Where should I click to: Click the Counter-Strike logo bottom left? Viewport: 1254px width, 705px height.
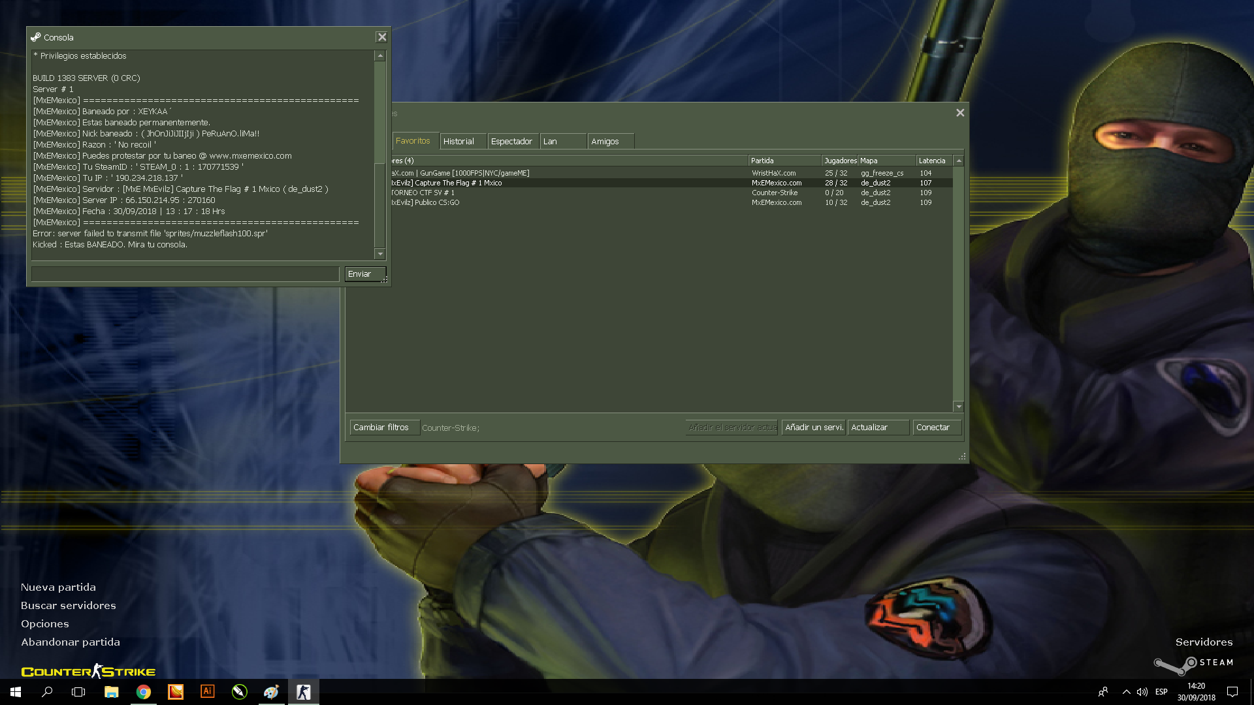coord(88,671)
